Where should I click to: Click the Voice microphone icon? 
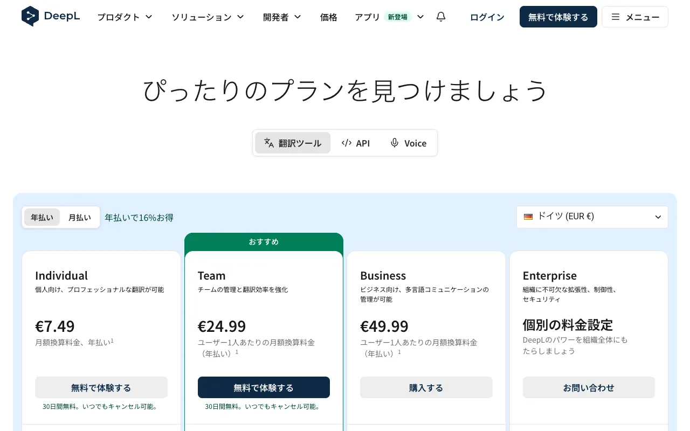tap(395, 143)
